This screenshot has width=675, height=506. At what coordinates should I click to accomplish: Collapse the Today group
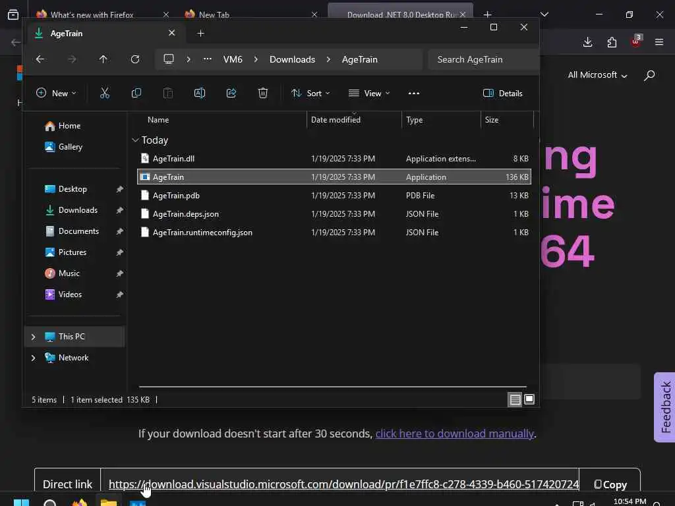pos(135,140)
